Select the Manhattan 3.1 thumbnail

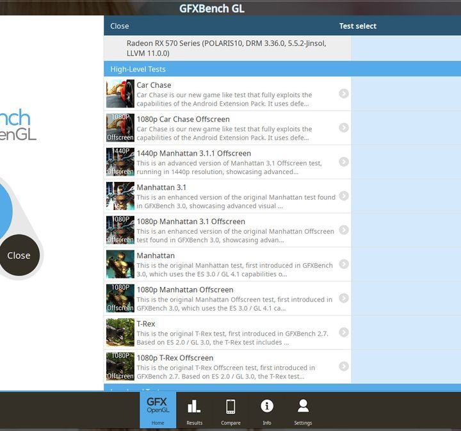[x=120, y=196]
